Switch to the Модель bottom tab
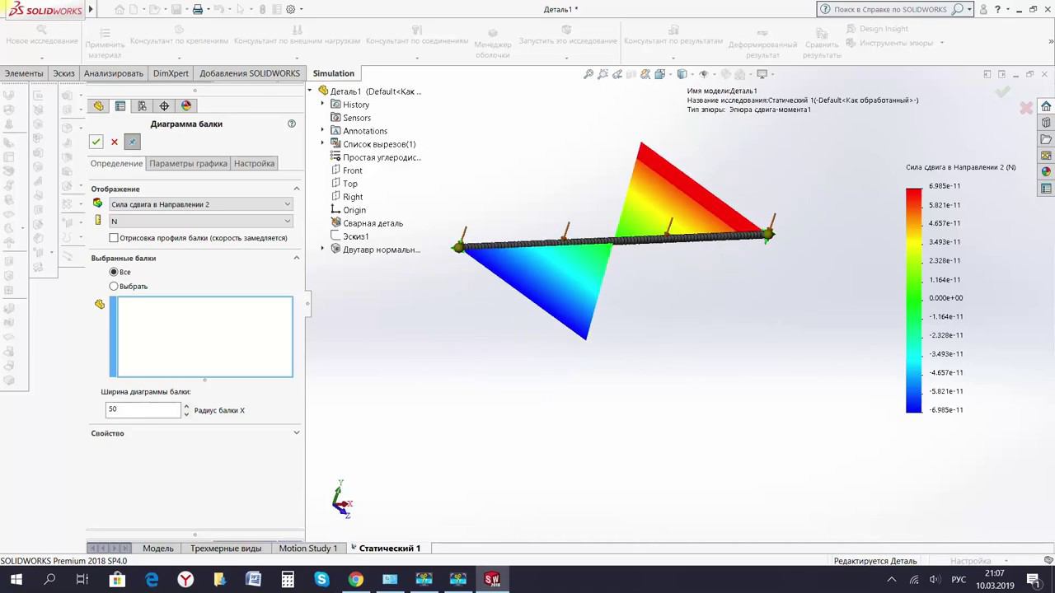 [158, 549]
